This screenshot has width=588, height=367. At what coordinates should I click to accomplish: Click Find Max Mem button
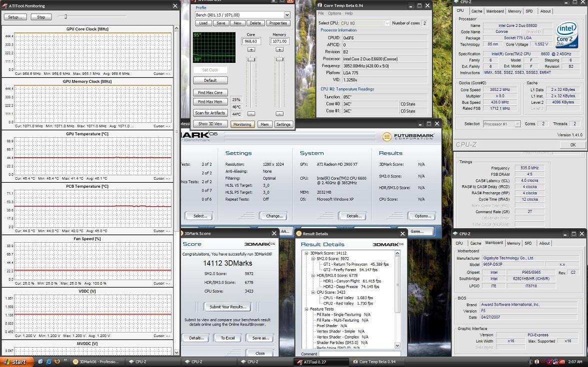[210, 102]
